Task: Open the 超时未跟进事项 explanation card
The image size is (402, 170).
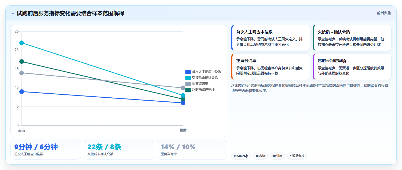Action: (352, 67)
